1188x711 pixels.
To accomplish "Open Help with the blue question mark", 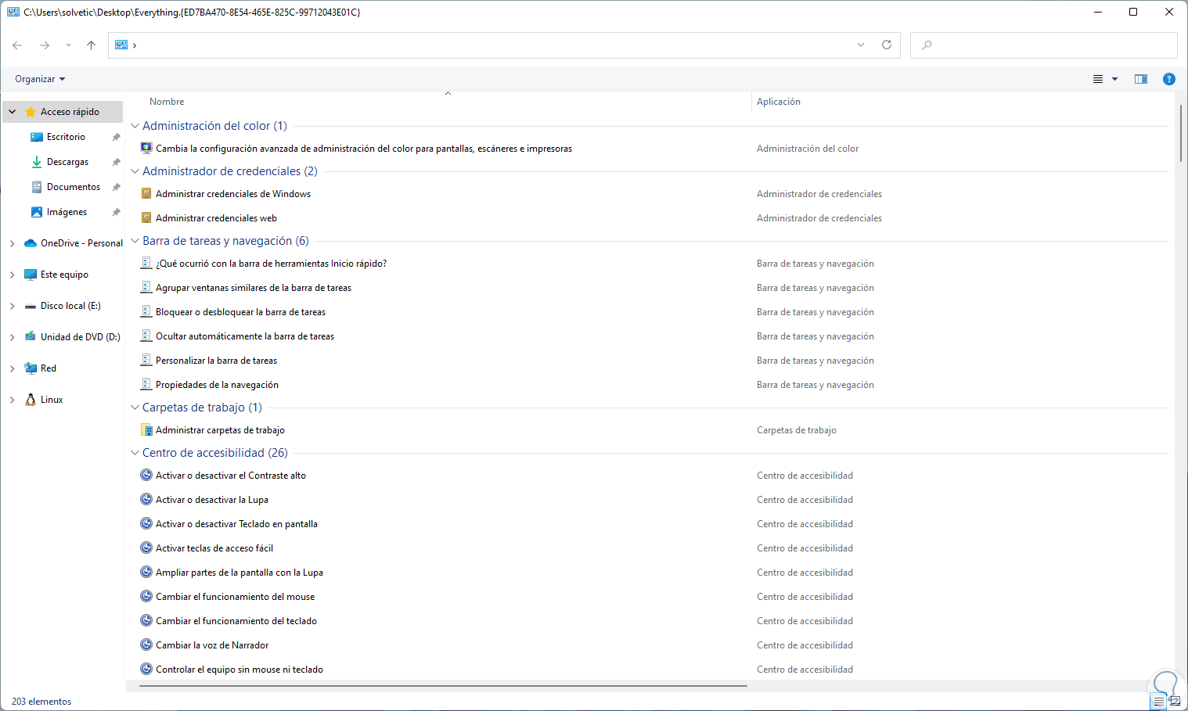I will click(1169, 79).
